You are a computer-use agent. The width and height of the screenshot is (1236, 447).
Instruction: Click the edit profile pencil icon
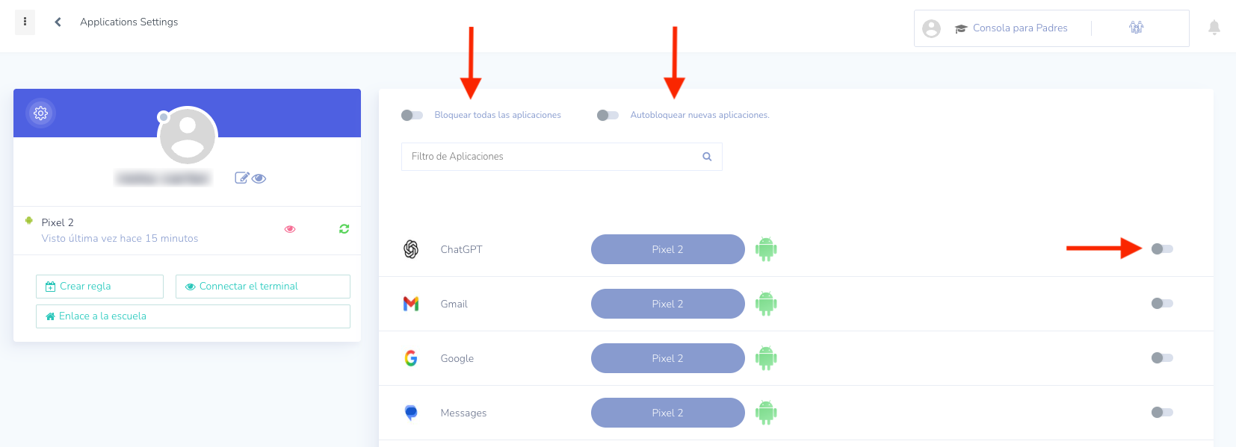[x=241, y=178]
